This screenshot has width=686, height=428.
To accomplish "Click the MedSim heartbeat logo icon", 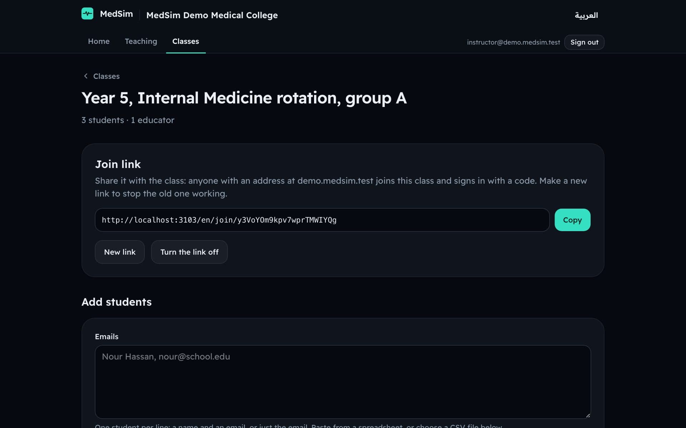I will click(87, 14).
